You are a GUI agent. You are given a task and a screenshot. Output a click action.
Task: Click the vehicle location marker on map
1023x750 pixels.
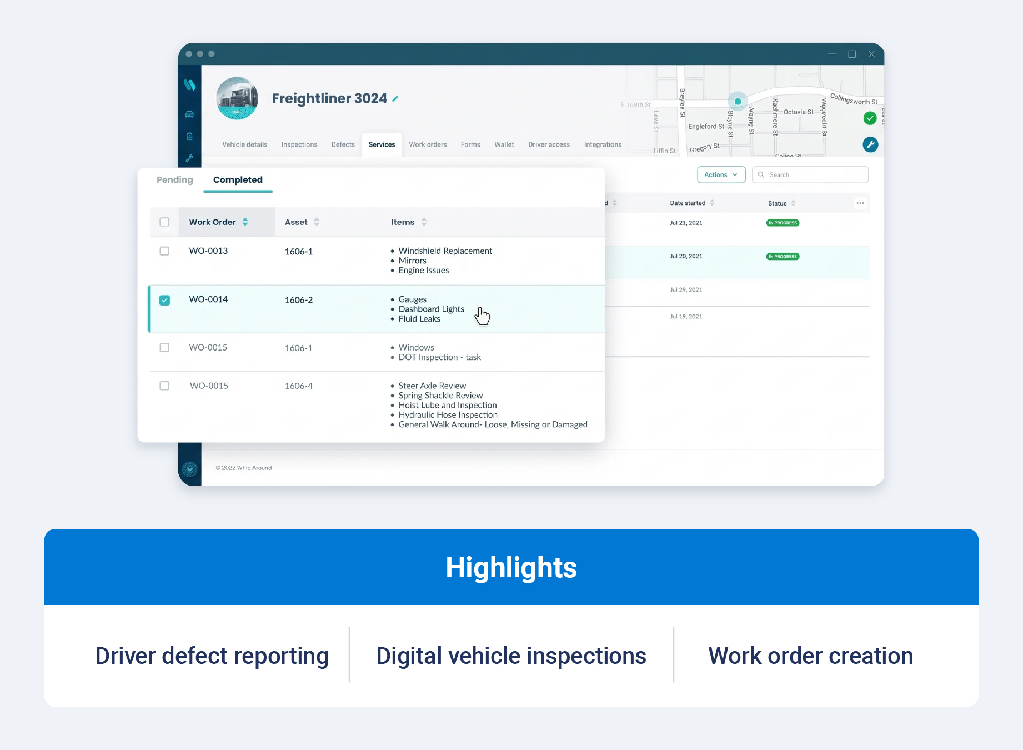tap(738, 101)
